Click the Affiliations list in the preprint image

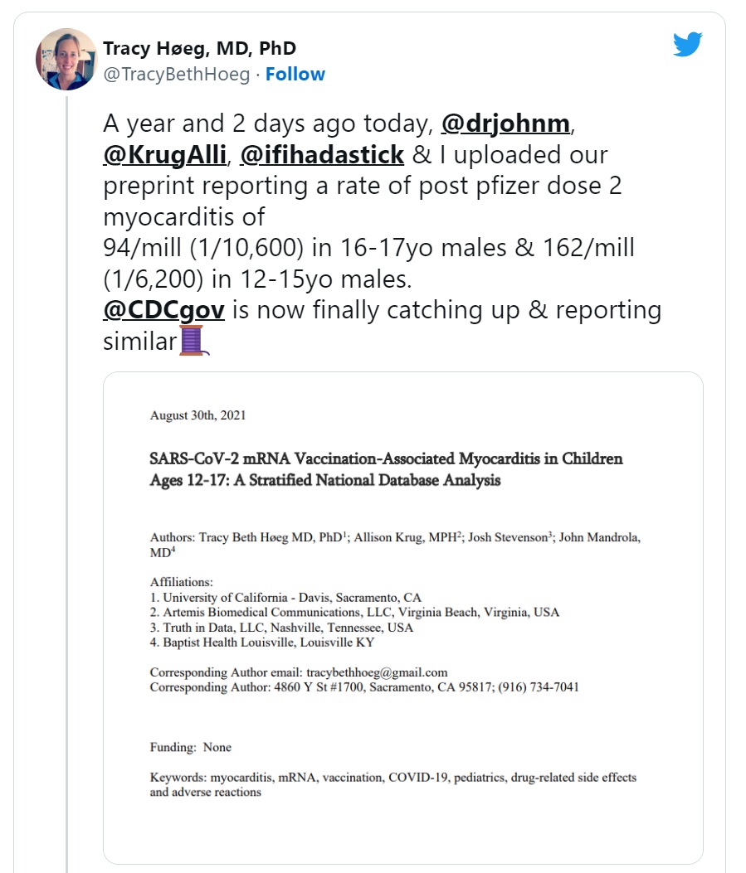[x=354, y=613]
